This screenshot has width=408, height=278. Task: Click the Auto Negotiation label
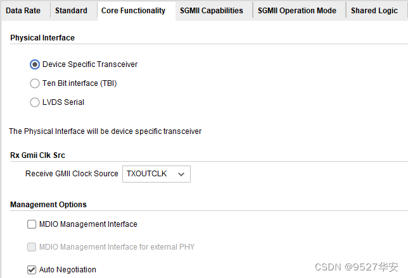pyautogui.click(x=68, y=270)
